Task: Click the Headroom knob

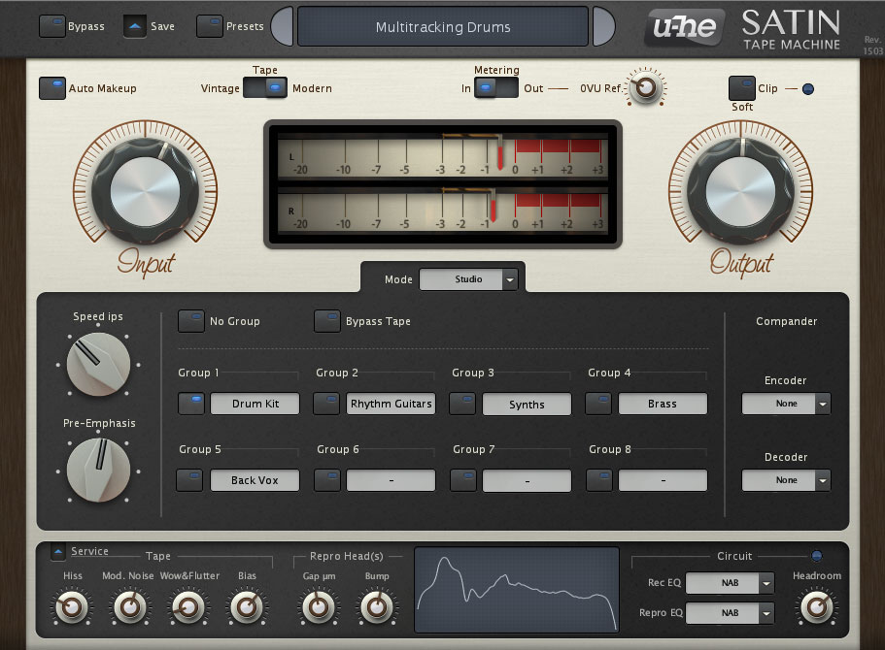Action: 816,607
